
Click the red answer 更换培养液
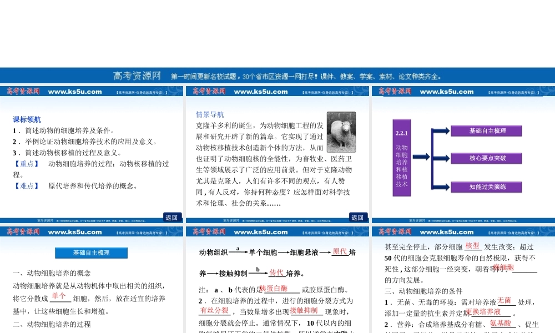click(483, 312)
